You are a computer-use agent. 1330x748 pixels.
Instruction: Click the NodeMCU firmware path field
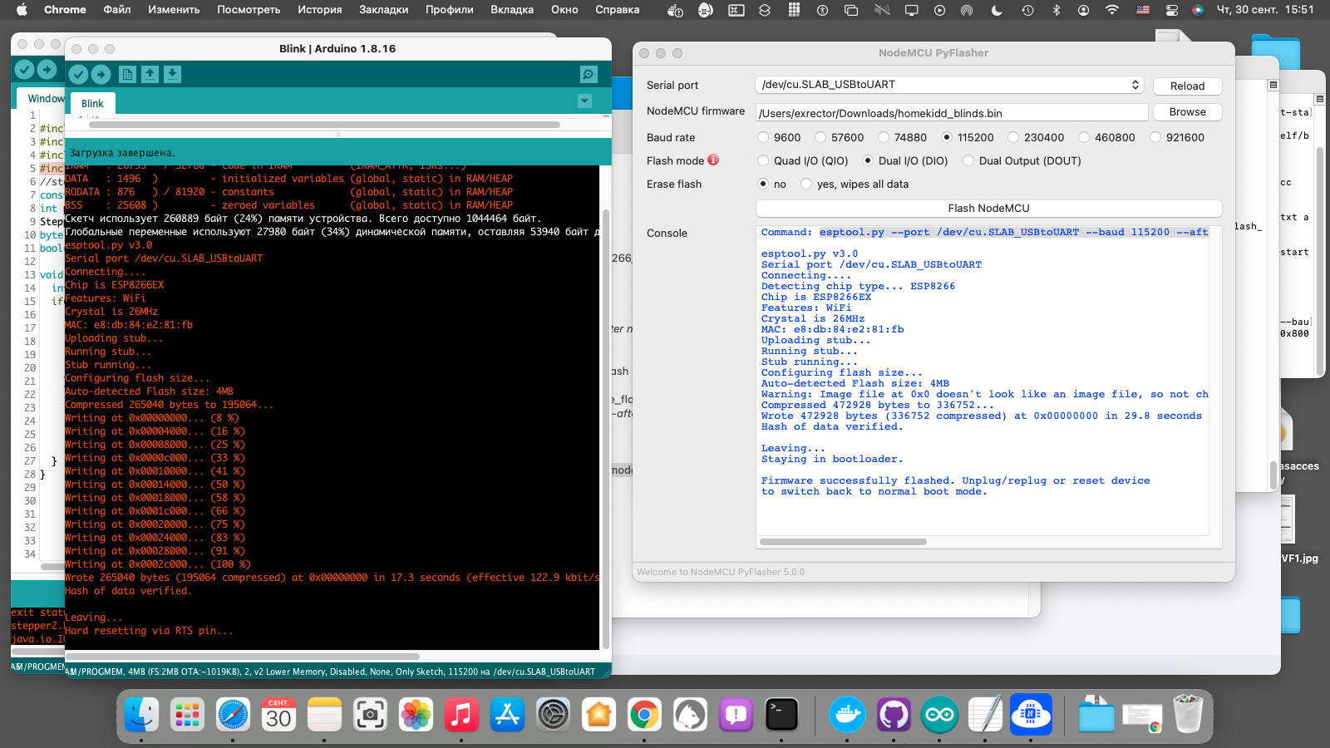coord(952,112)
